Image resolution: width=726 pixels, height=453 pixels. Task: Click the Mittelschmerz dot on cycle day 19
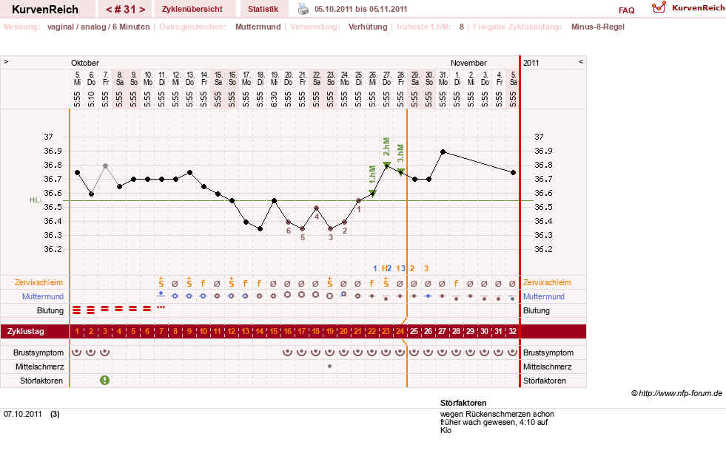point(329,366)
